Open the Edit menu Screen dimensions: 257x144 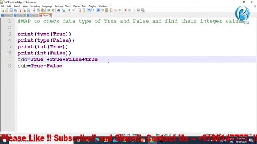9,6
